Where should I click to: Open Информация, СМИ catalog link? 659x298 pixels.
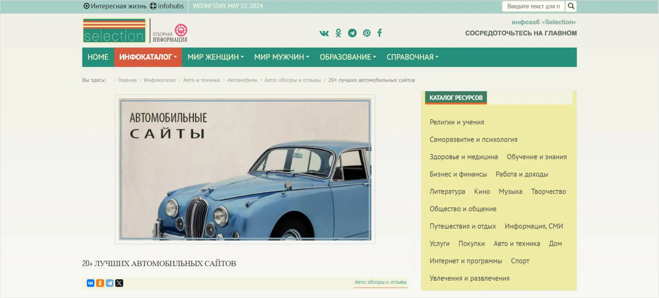(534, 226)
